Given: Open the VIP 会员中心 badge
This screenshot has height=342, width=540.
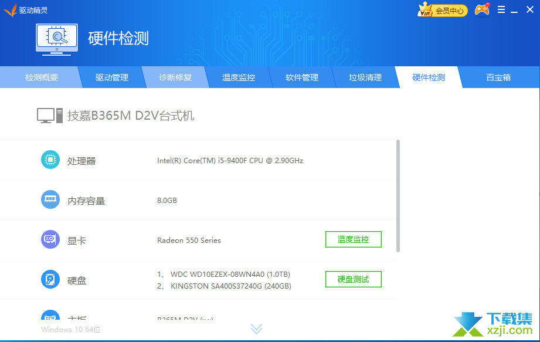Looking at the screenshot, I should [x=443, y=10].
